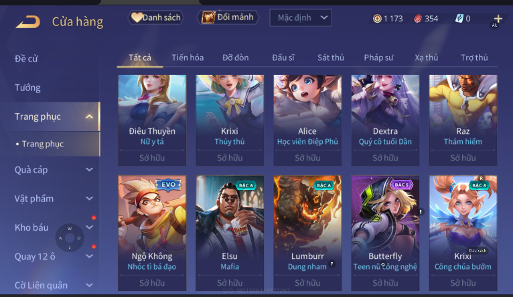Click the BẬC S badge on Butterfly
The image size is (513, 297).
pyautogui.click(x=401, y=185)
